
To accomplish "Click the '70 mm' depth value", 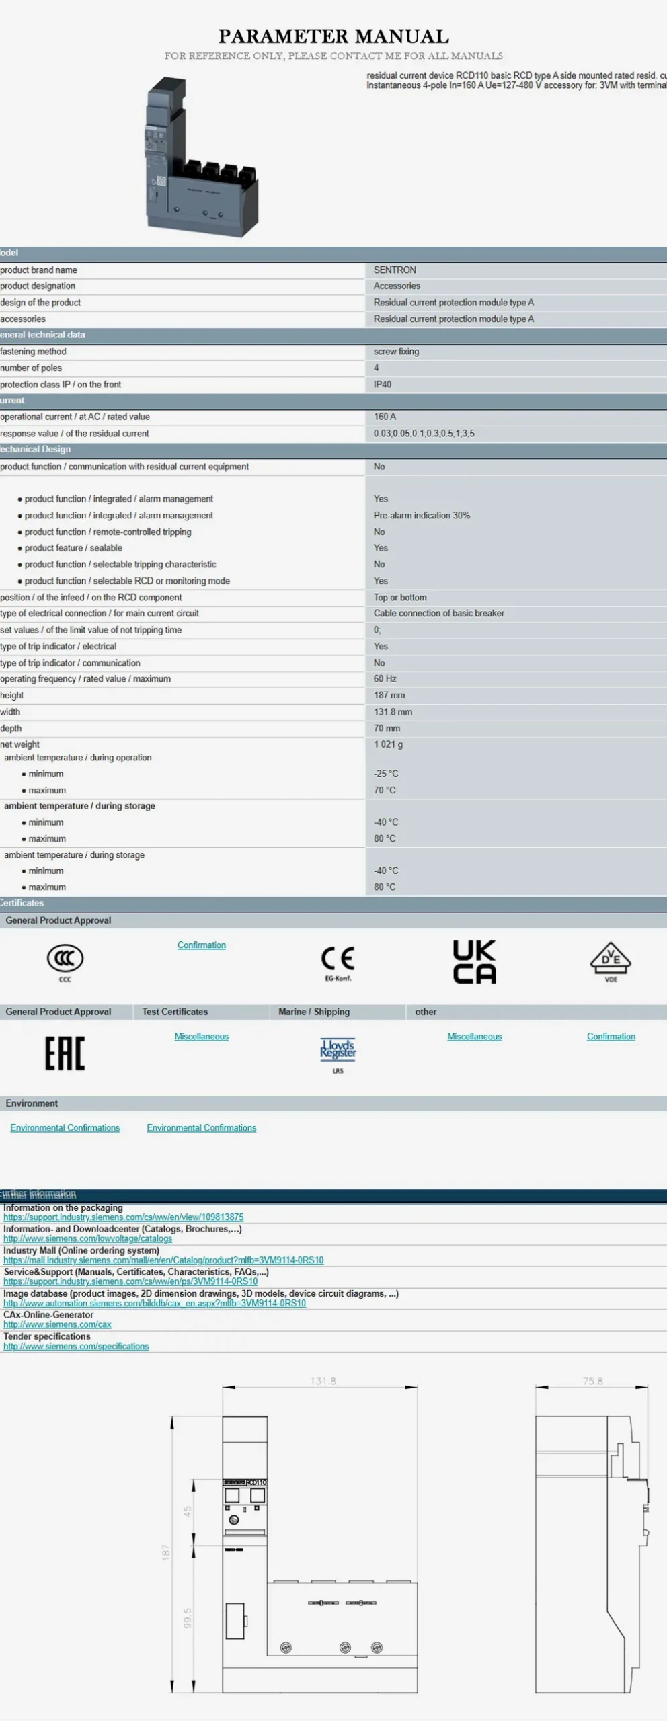I will click(387, 729).
